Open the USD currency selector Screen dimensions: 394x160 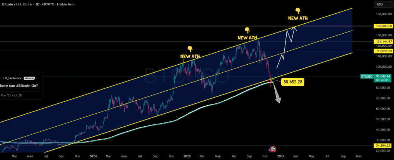(x=379, y=5)
